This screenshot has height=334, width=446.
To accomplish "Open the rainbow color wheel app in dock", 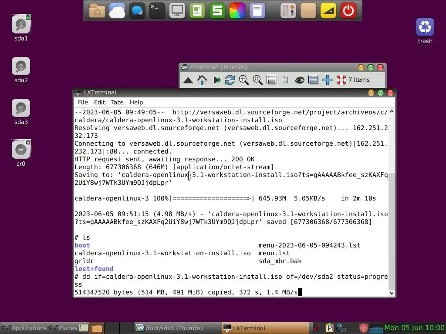I will tap(237, 11).
